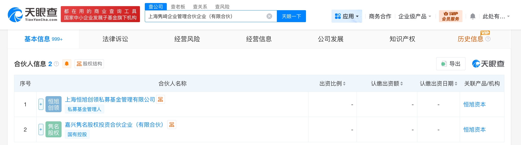Screen dimensions: 521x145
Task: Select the 查老板 search tab
Action: pos(178,7)
